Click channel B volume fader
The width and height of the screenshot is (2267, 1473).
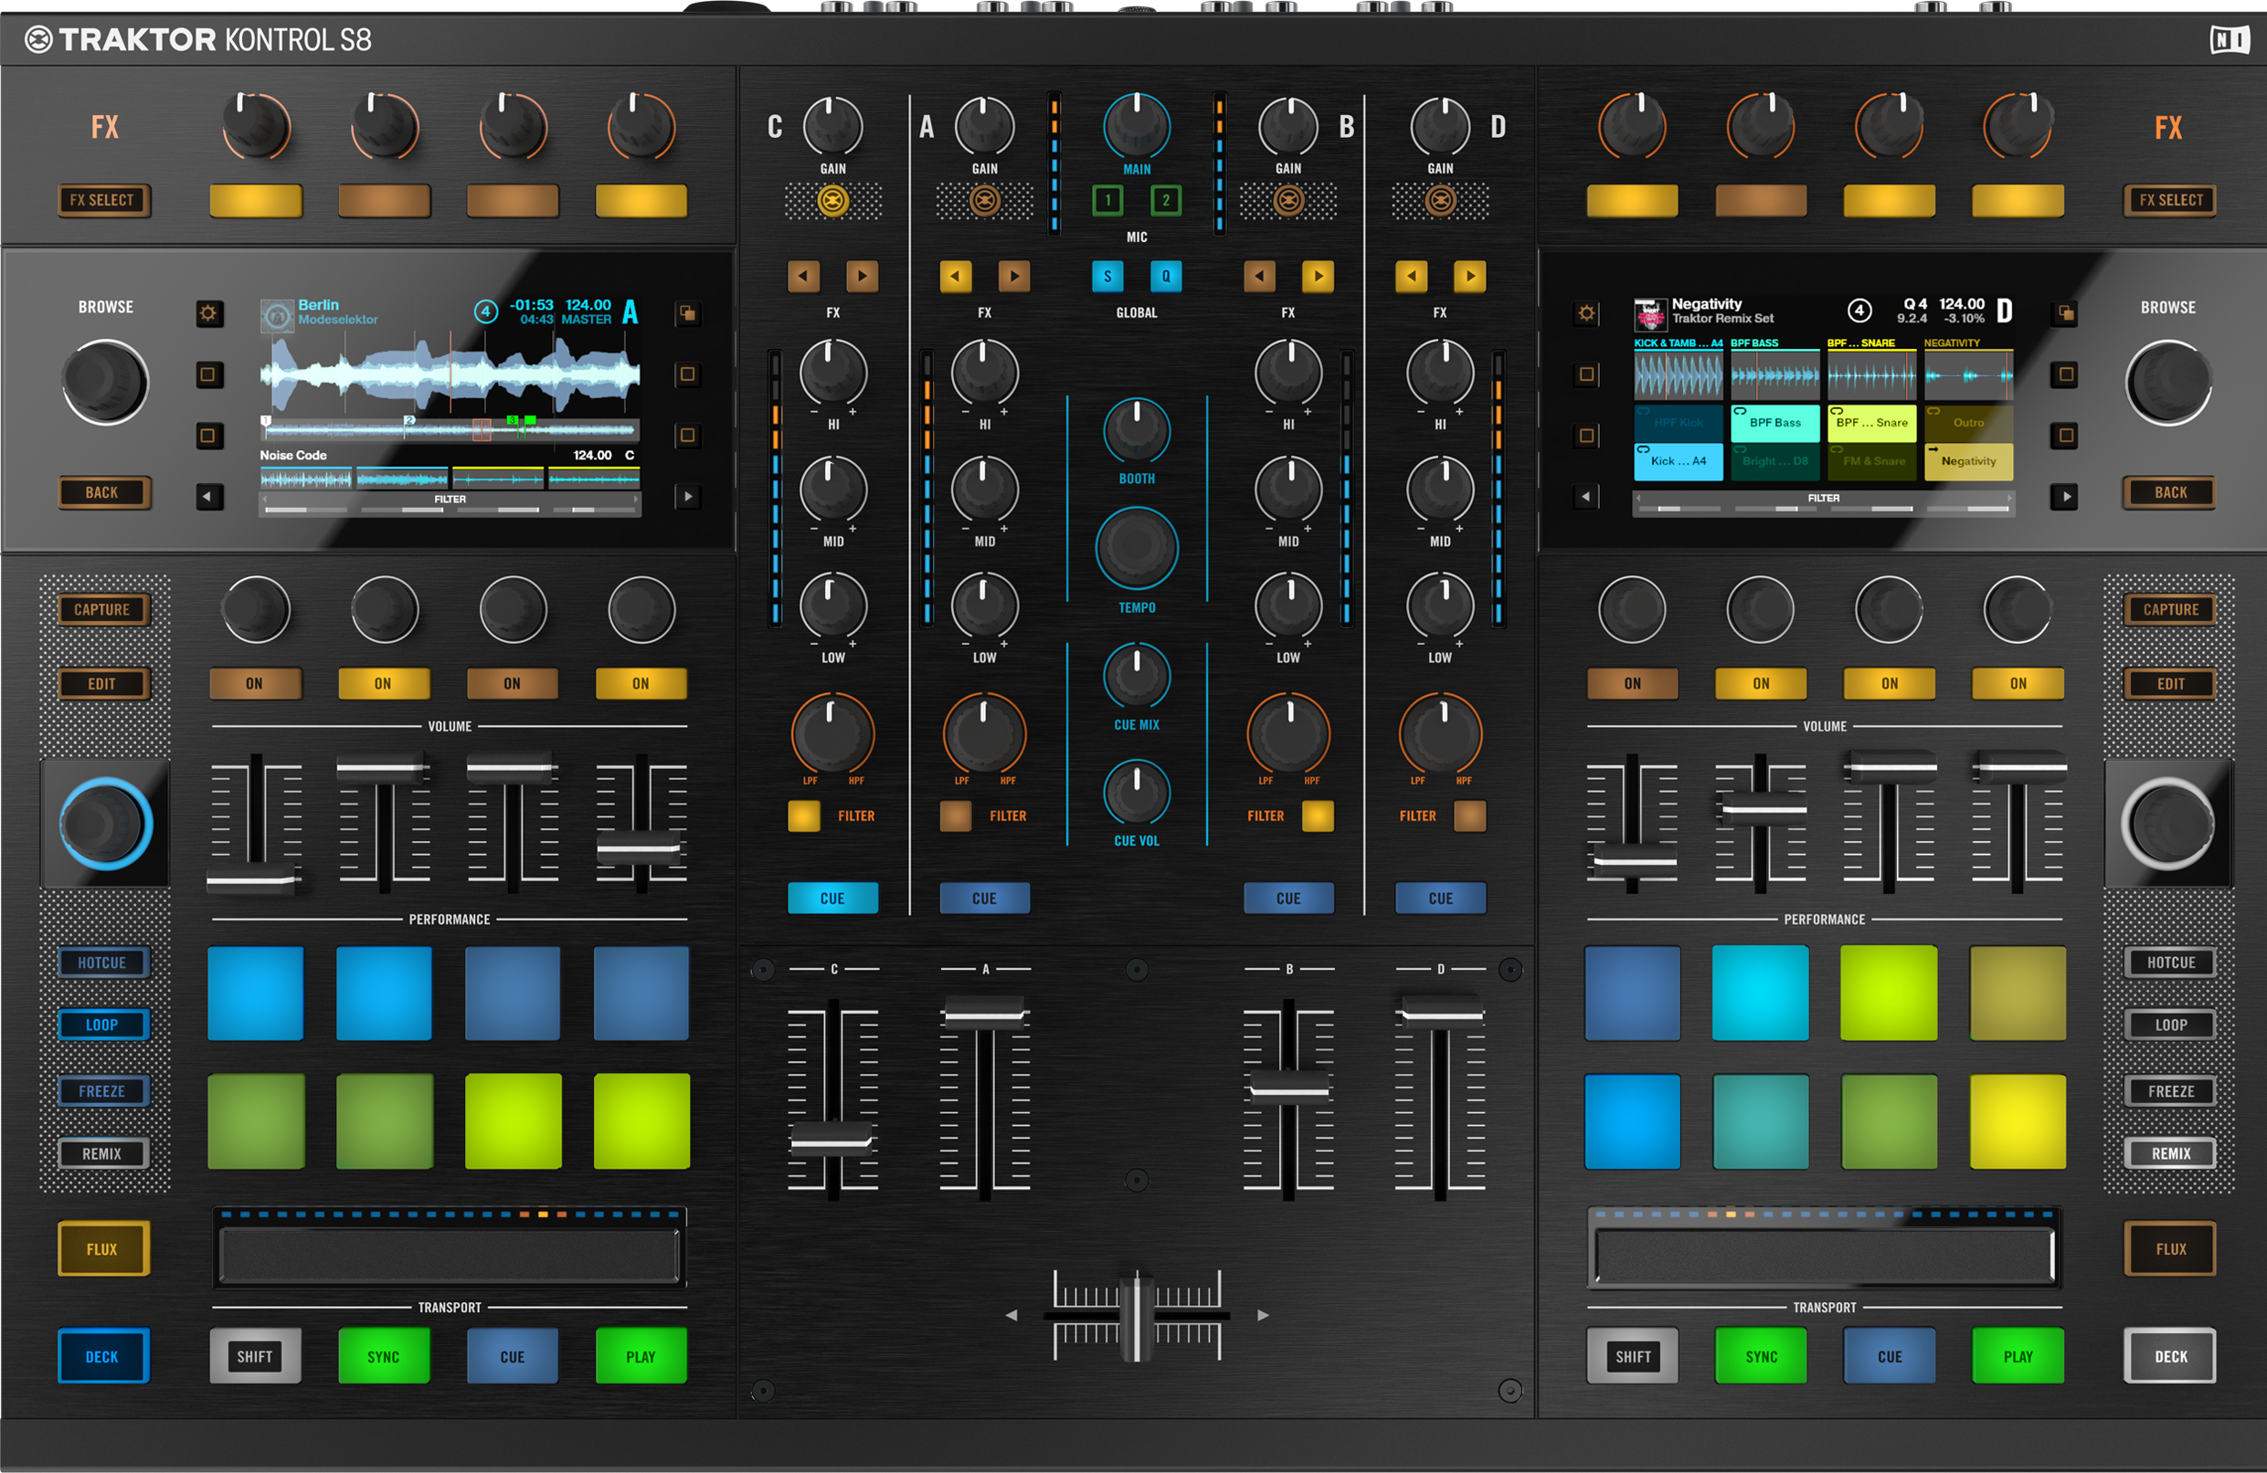tap(1287, 1087)
